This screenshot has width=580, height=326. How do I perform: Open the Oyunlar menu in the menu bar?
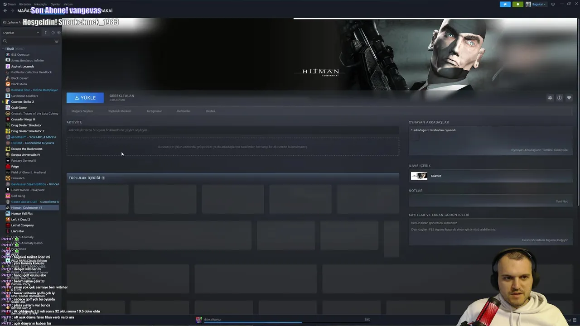55,4
